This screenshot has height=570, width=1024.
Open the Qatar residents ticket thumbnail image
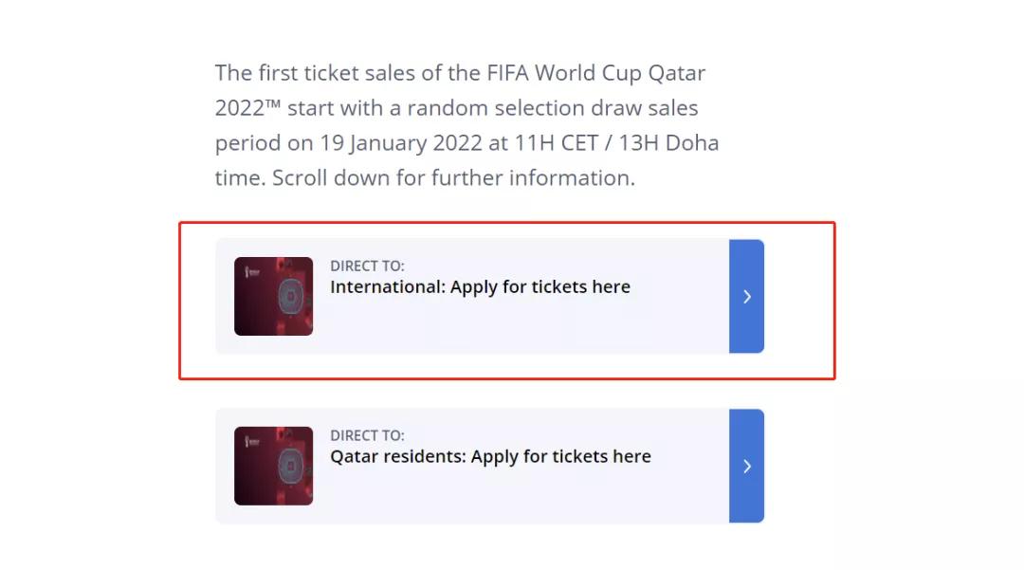pos(273,466)
